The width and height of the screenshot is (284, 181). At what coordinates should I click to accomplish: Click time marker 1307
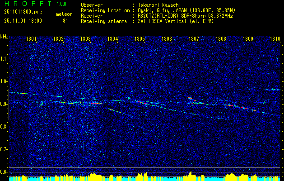point(194,38)
